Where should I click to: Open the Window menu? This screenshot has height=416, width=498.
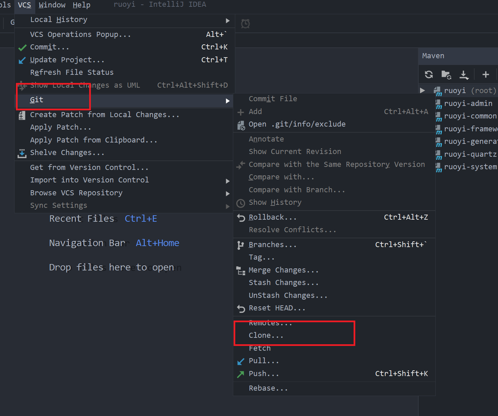point(52,5)
